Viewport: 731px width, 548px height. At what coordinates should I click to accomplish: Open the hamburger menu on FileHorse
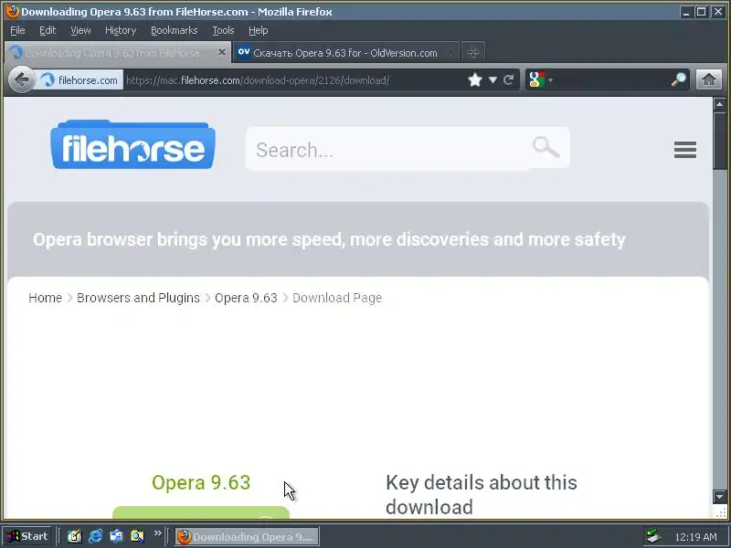[684, 150]
